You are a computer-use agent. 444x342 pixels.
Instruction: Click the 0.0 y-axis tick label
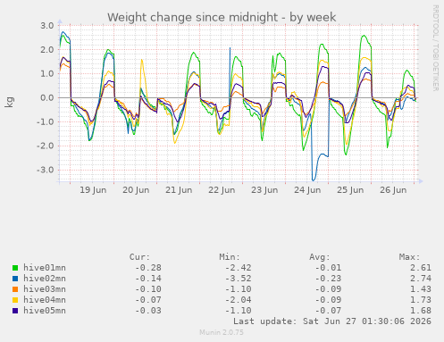tap(47, 98)
